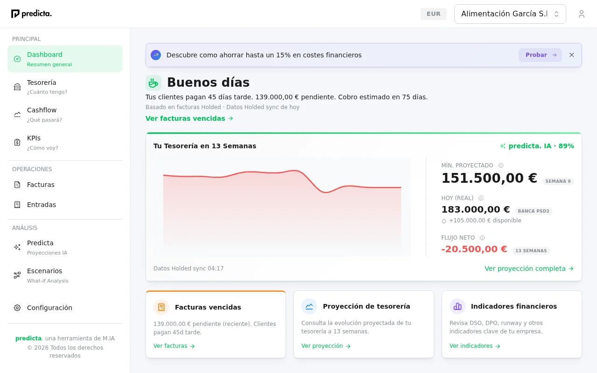The width and height of the screenshot is (597, 373).
Task: Open the Alimentación García S.L. company selector
Action: [510, 14]
